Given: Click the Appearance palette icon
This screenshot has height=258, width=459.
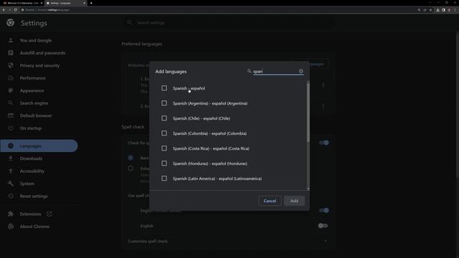Looking at the screenshot, I should [11, 91].
